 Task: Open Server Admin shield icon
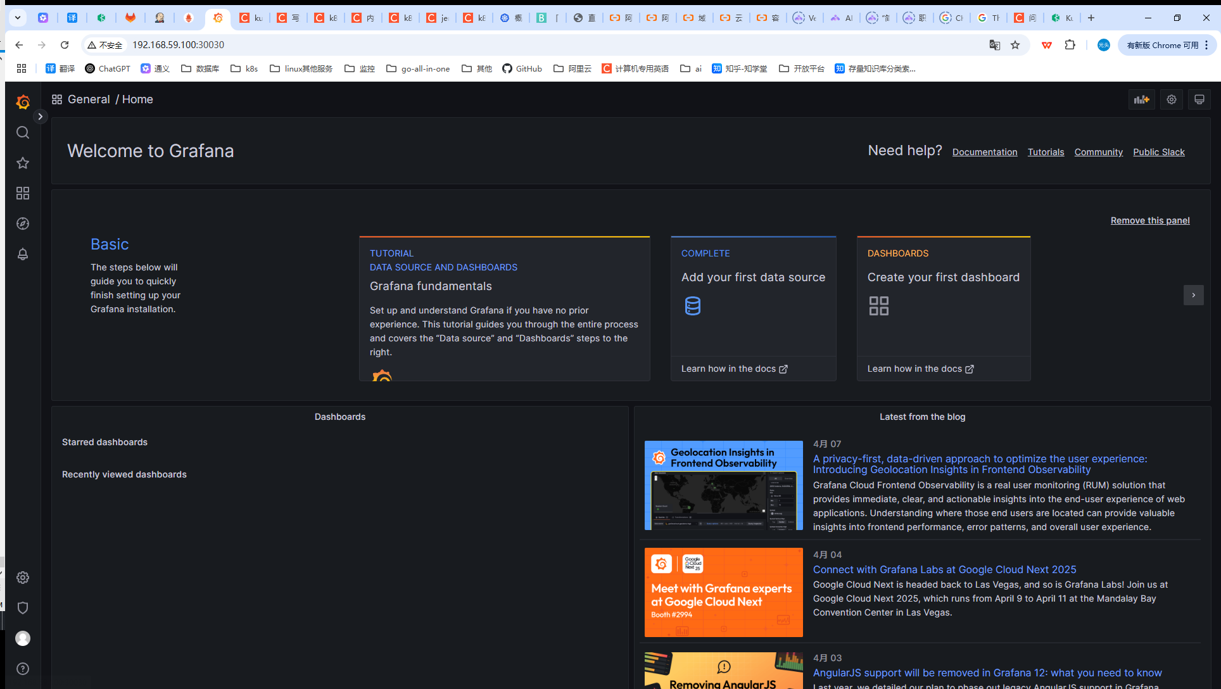tap(23, 608)
